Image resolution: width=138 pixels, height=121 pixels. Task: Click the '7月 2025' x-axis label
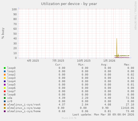point(58,61)
